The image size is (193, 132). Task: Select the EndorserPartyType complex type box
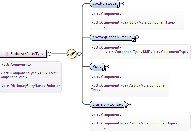[x=24, y=54]
